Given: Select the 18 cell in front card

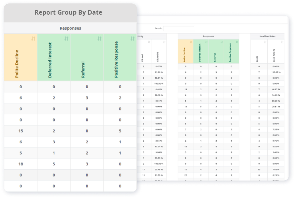Looking at the screenshot, I should (21, 164).
